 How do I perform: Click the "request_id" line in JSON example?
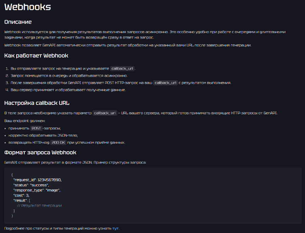(37, 180)
